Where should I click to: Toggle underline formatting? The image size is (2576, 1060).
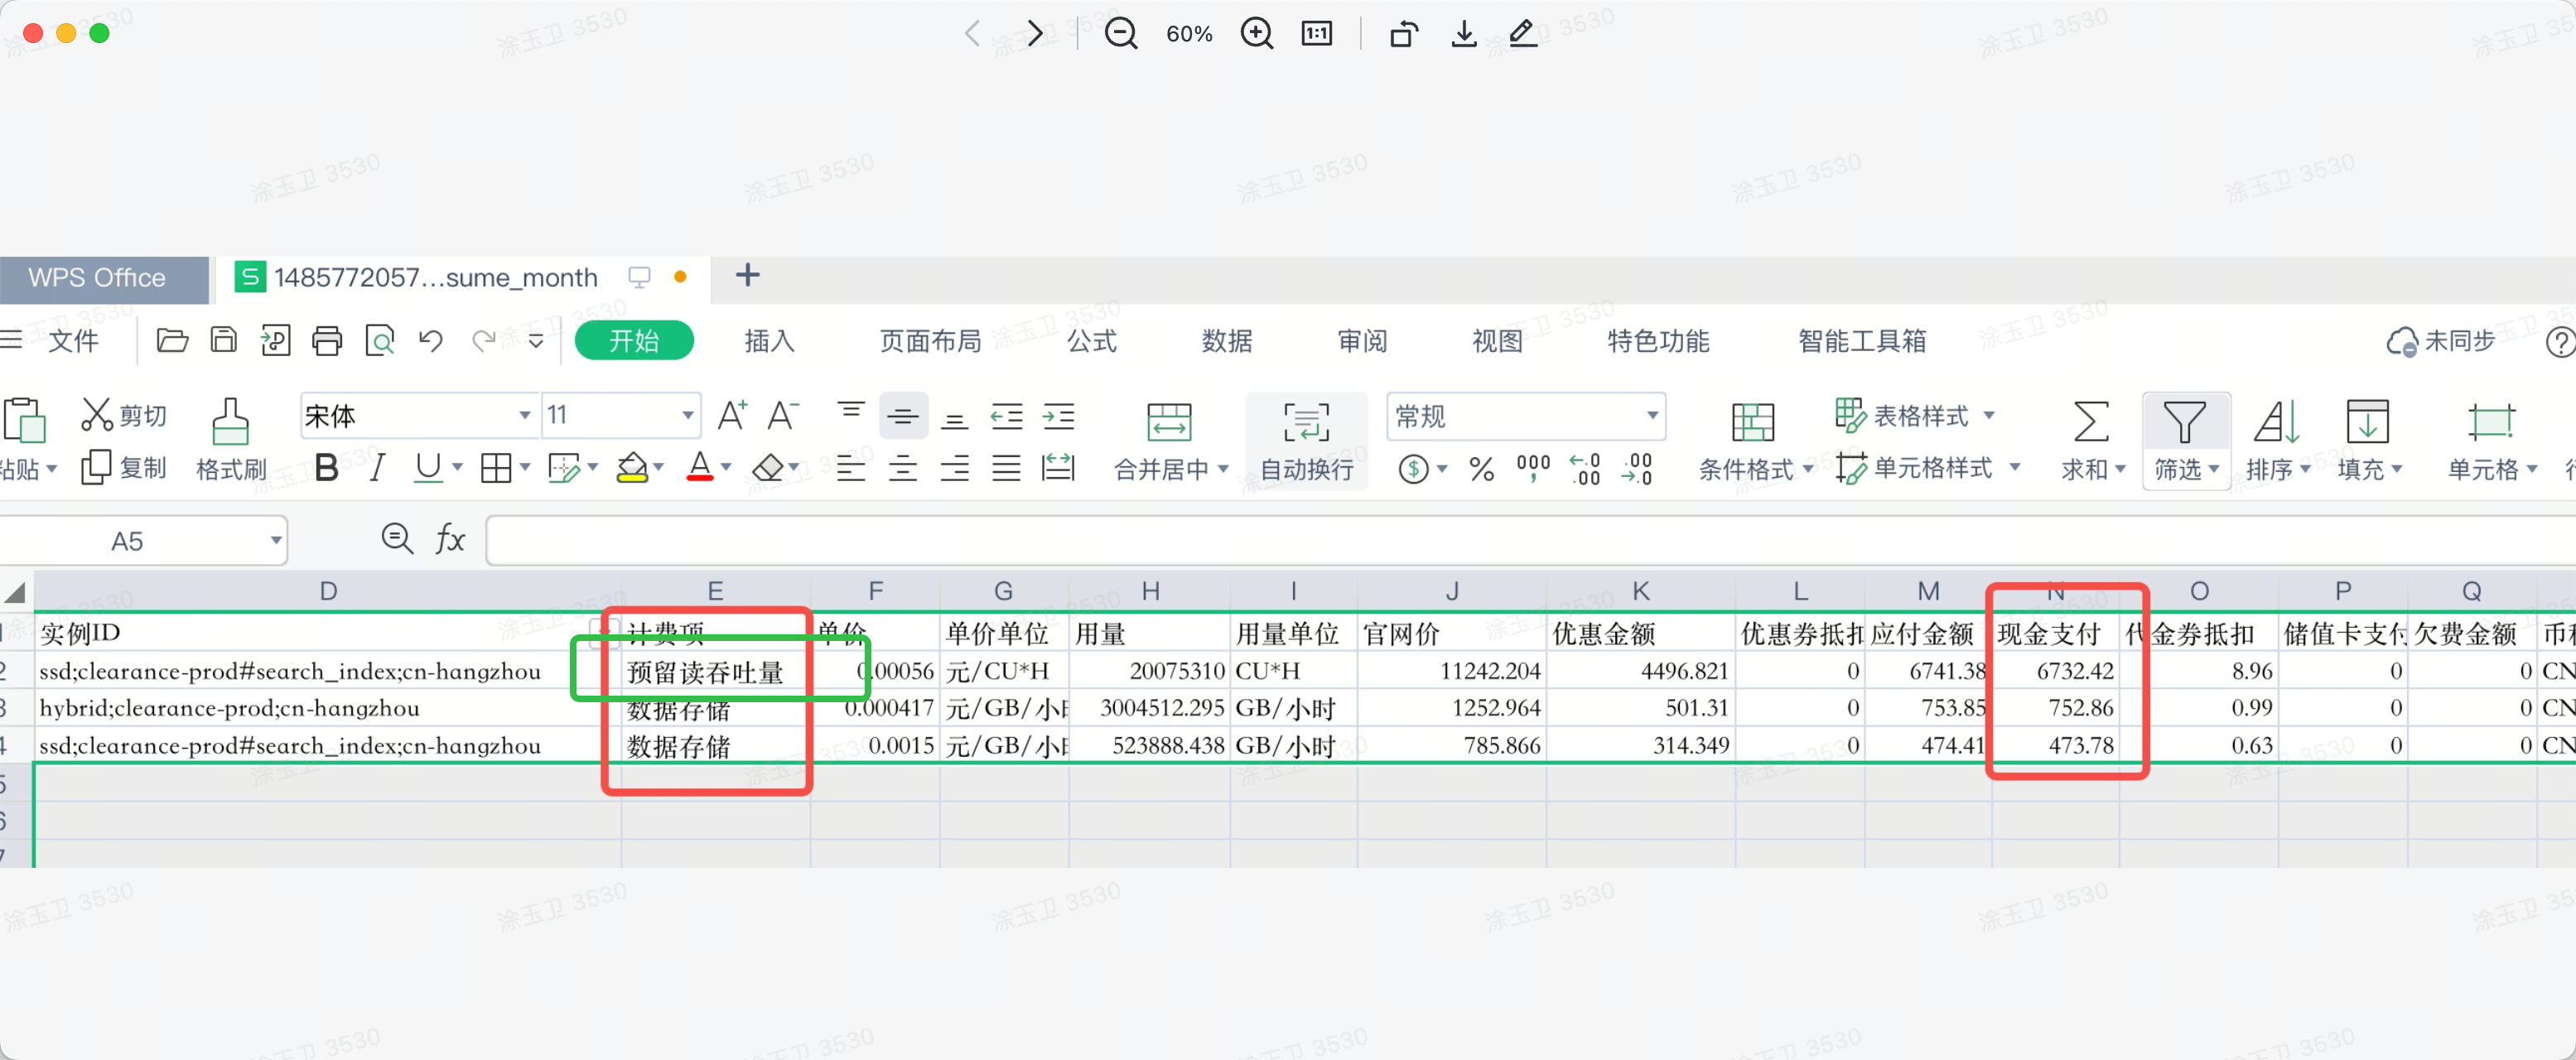428,468
